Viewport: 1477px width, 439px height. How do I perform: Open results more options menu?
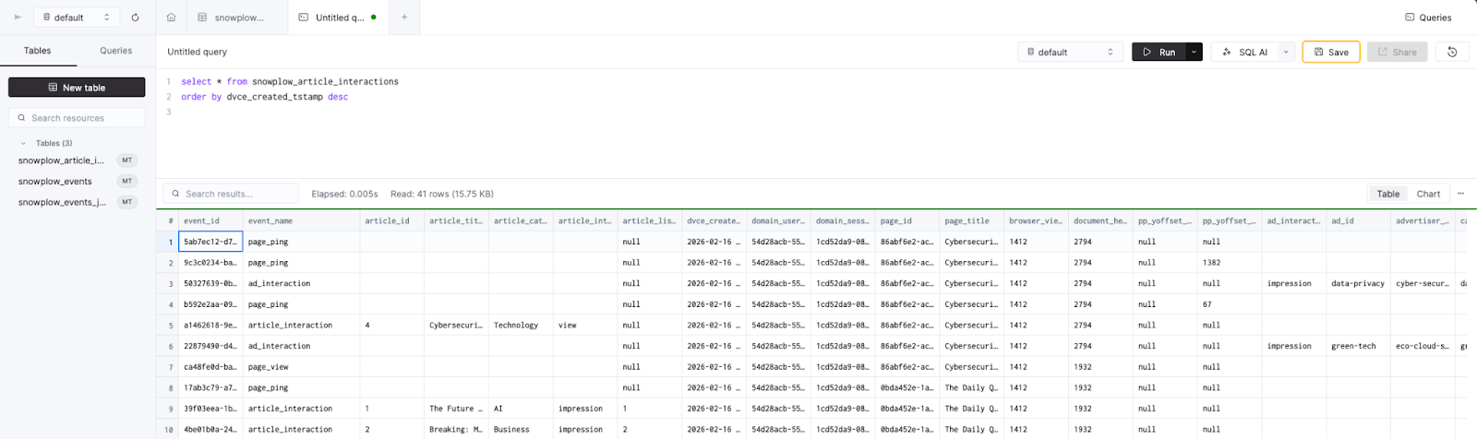coord(1460,194)
